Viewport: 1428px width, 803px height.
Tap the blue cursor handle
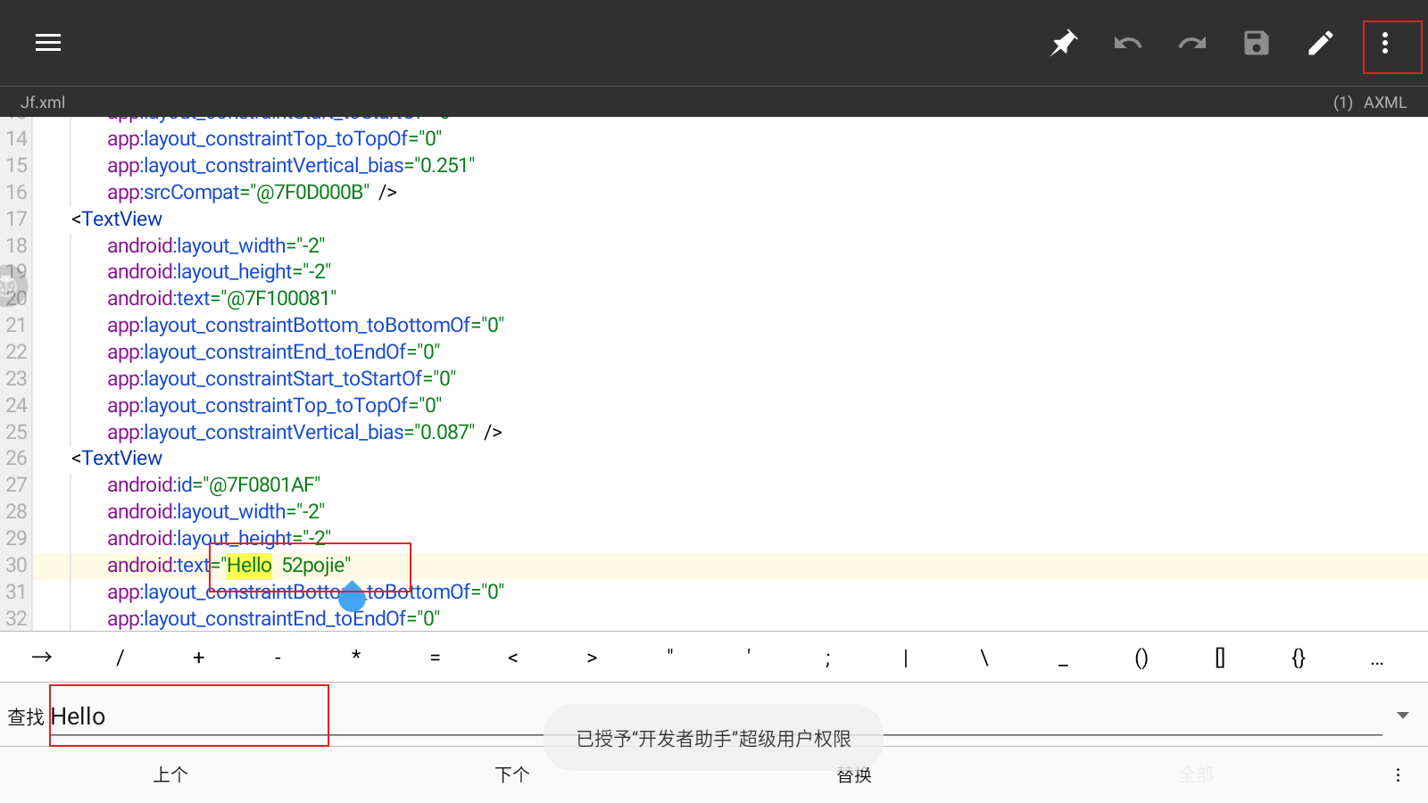click(353, 596)
